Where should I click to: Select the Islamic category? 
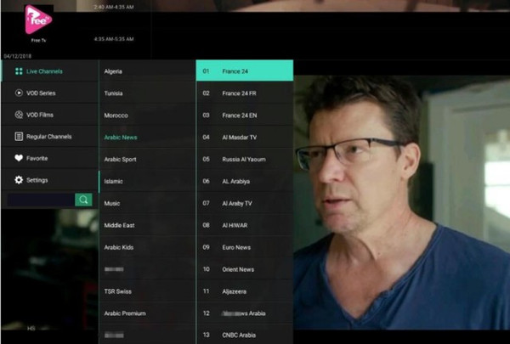coord(147,181)
